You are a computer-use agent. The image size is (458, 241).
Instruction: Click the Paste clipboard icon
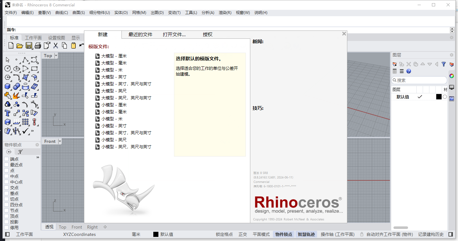tap(73, 45)
